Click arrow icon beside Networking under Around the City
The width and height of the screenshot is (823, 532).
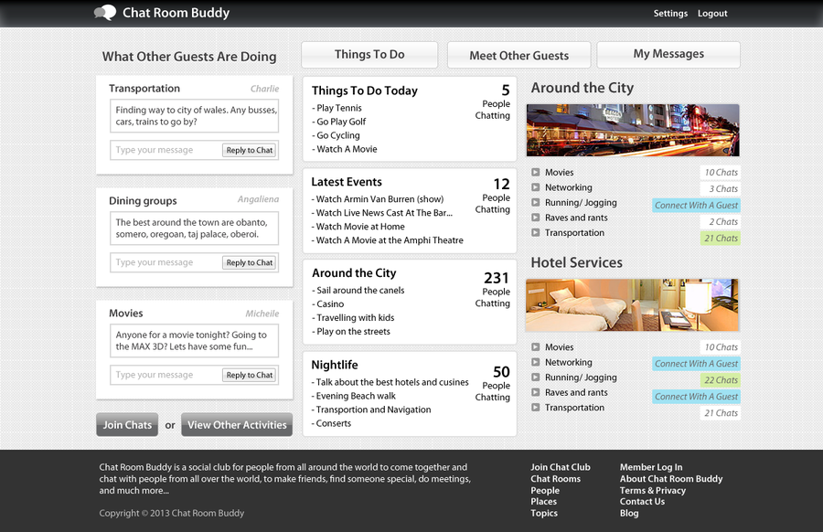[536, 187]
